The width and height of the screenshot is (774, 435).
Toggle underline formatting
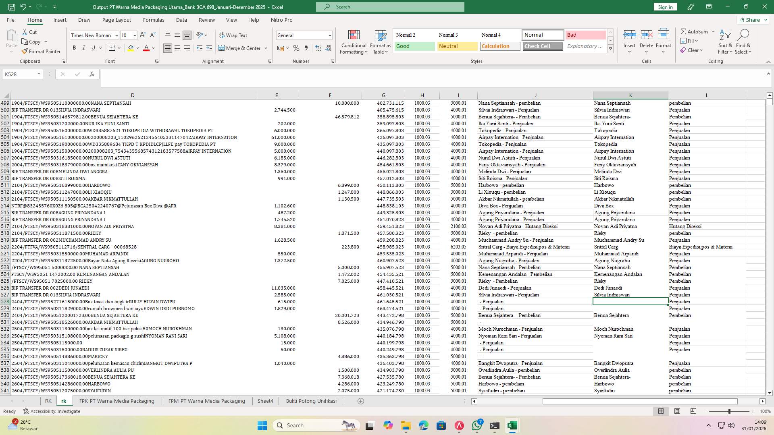(93, 48)
